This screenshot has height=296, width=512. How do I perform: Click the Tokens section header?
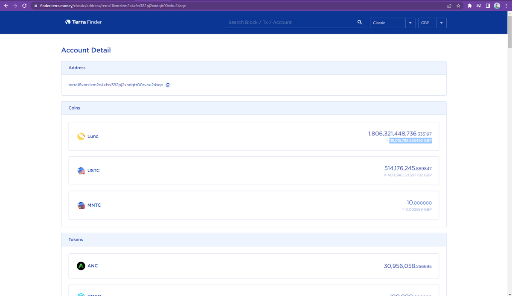click(x=254, y=240)
